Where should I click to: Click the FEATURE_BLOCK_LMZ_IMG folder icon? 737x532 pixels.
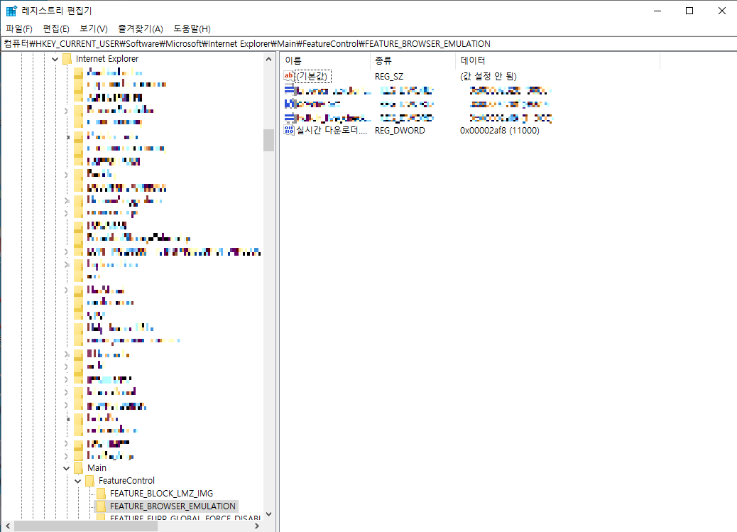(x=101, y=494)
